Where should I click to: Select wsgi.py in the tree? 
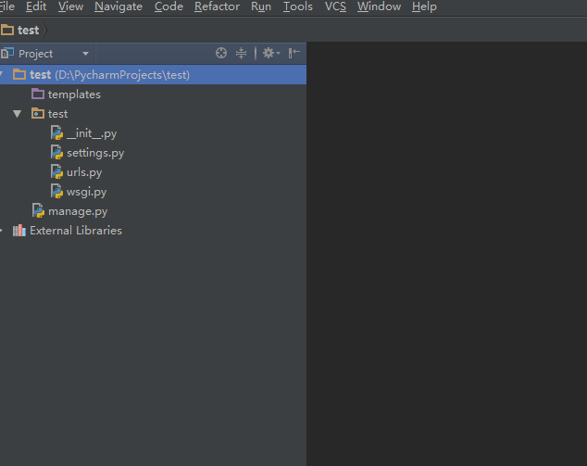pos(86,192)
